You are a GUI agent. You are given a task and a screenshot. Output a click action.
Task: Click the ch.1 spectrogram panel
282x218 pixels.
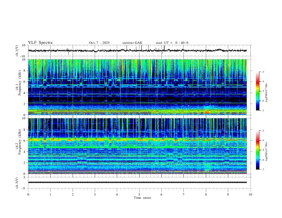[x=137, y=87]
